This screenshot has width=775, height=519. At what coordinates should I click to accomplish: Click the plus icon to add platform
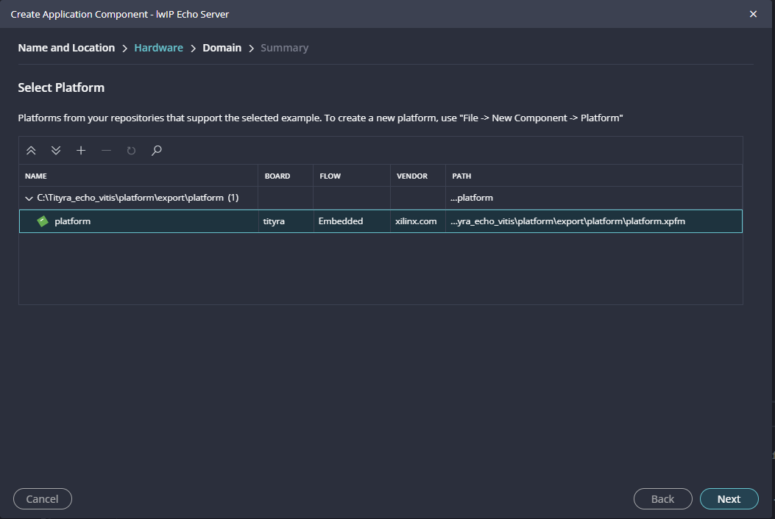[81, 151]
